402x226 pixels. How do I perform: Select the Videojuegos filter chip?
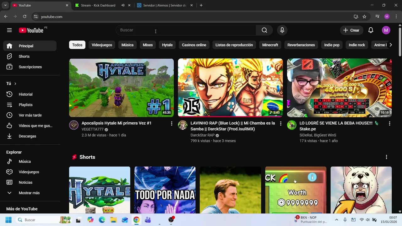pyautogui.click(x=102, y=45)
